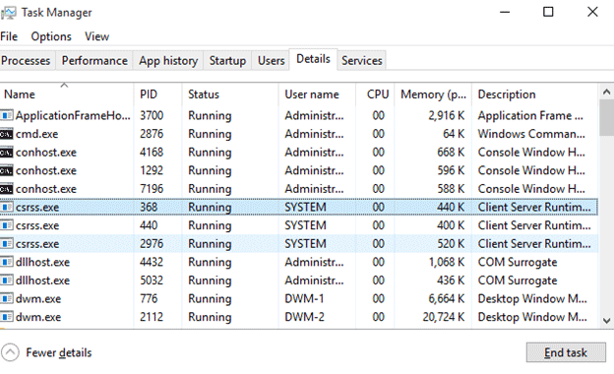Select the ApplicationFrameHo... process name

[73, 115]
